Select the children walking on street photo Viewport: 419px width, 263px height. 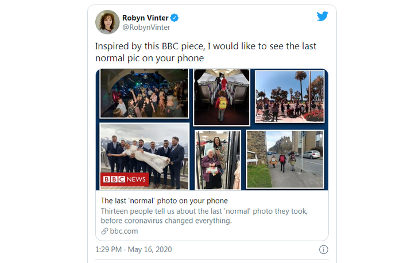285,159
